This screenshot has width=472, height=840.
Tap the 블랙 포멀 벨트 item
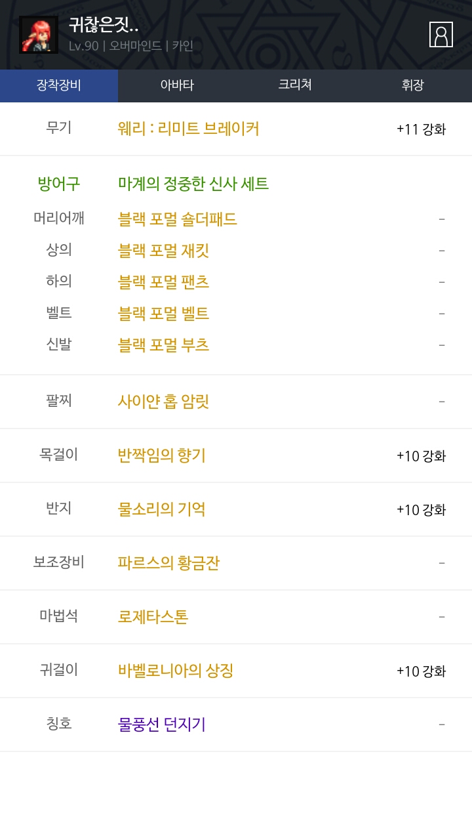point(164,314)
